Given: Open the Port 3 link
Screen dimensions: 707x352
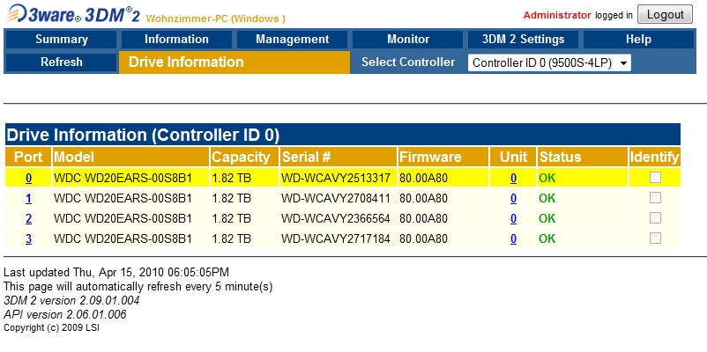Looking at the screenshot, I should 28,238.
